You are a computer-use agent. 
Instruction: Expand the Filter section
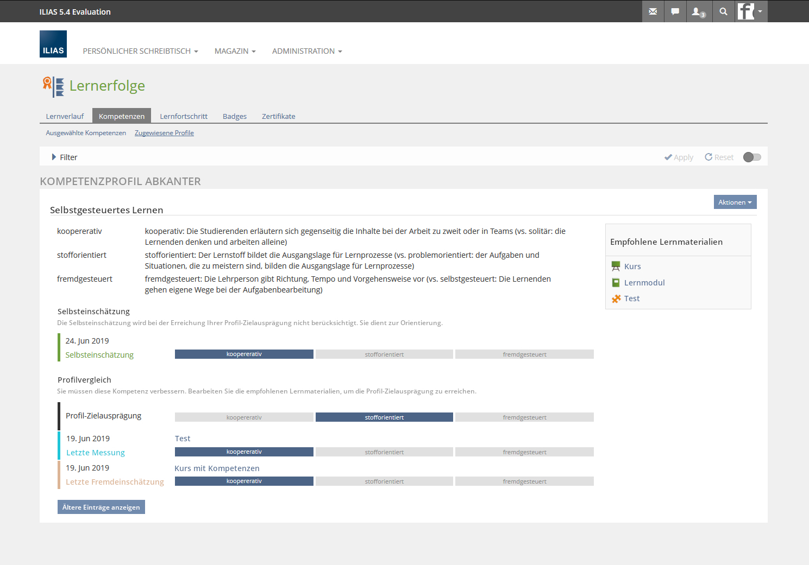click(x=65, y=157)
